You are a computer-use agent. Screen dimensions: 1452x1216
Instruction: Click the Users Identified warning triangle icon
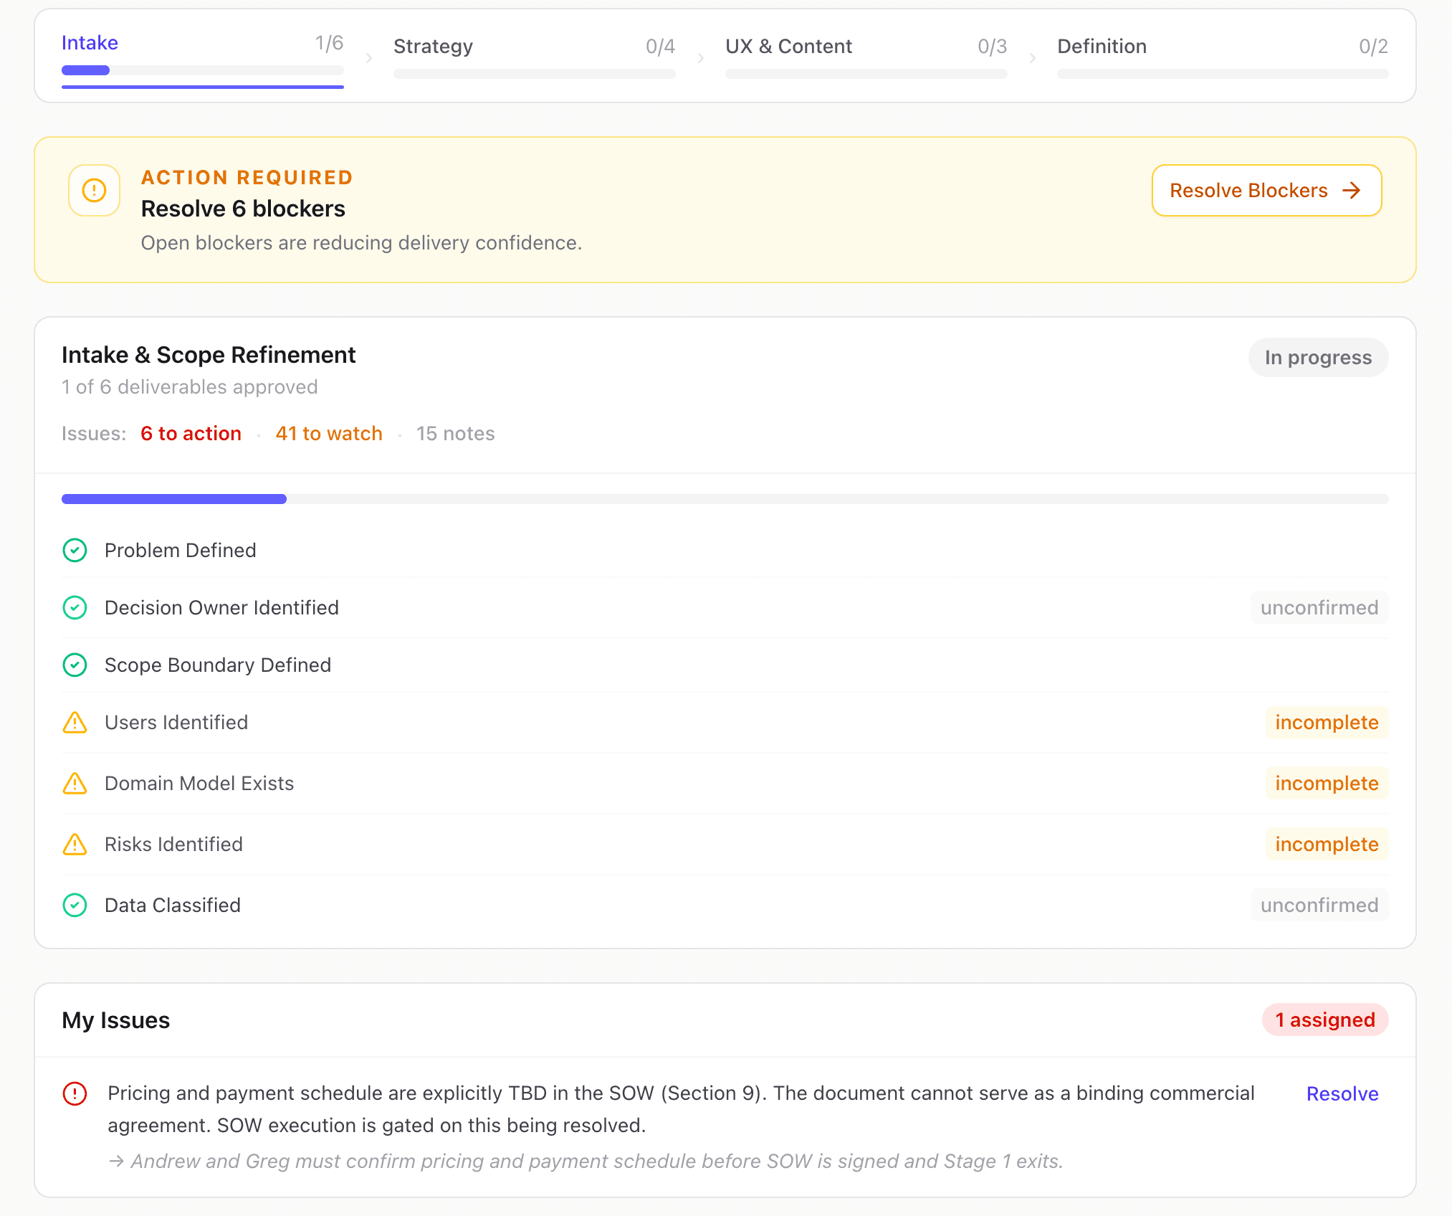pyautogui.click(x=75, y=723)
